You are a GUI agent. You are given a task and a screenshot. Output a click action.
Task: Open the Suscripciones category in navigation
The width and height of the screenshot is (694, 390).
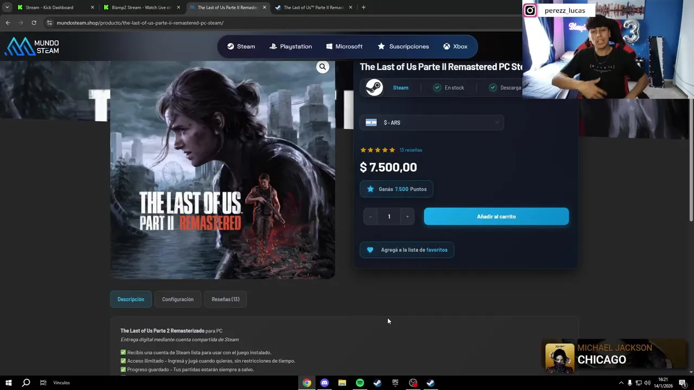pyautogui.click(x=403, y=47)
